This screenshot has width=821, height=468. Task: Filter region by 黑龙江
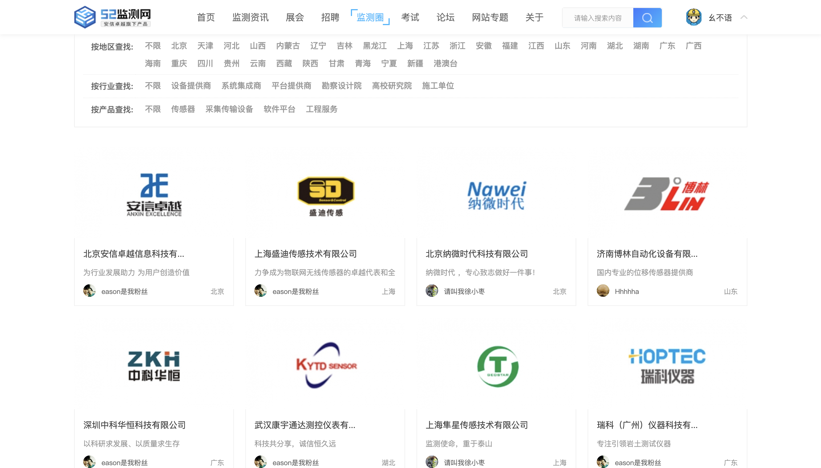click(375, 46)
